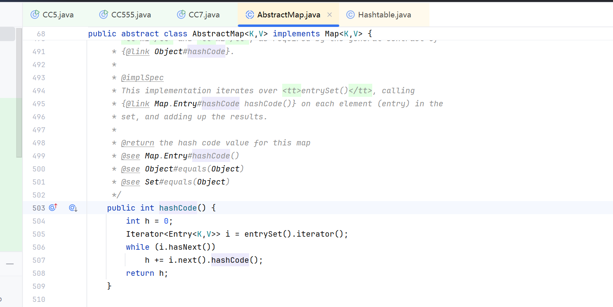Screen dimensions: 613x307
Task: Click the class icon on AbstractMap.java tab
Action: click(x=249, y=15)
